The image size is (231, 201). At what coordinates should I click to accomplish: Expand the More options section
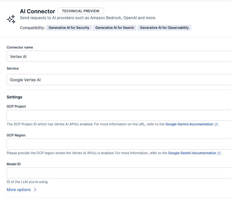(x=19, y=190)
